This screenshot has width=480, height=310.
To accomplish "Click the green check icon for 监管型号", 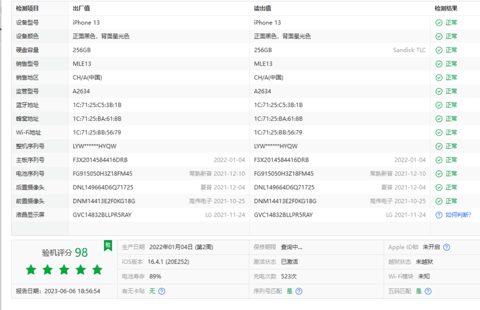I will (x=439, y=91).
